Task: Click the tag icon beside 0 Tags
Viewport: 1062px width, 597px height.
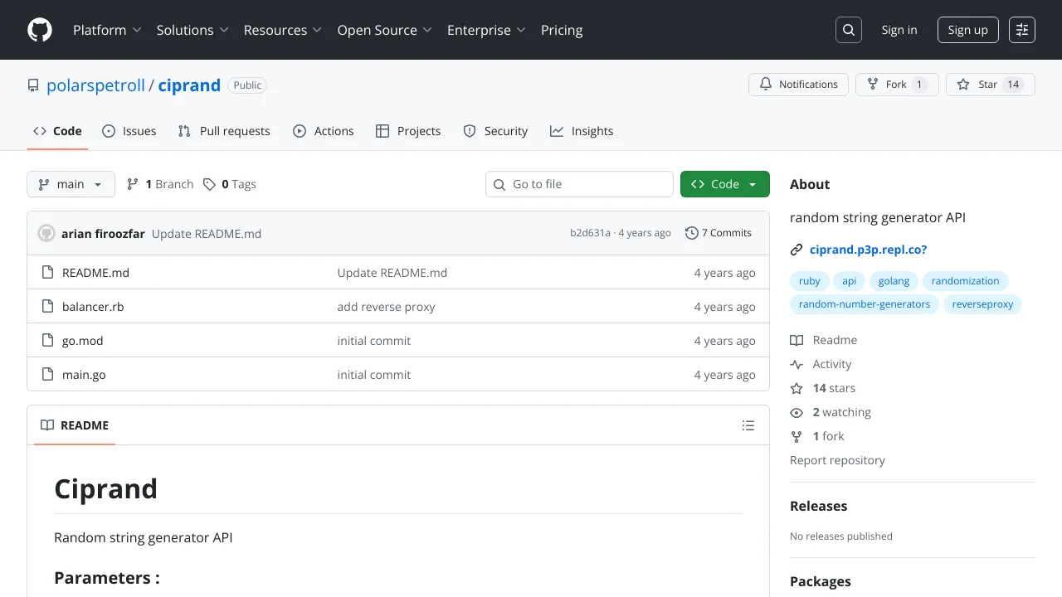Action: pyautogui.click(x=210, y=184)
